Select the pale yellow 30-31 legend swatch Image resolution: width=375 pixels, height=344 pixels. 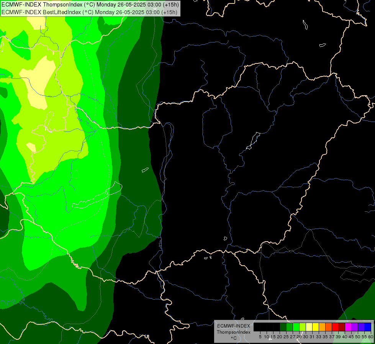(309, 327)
